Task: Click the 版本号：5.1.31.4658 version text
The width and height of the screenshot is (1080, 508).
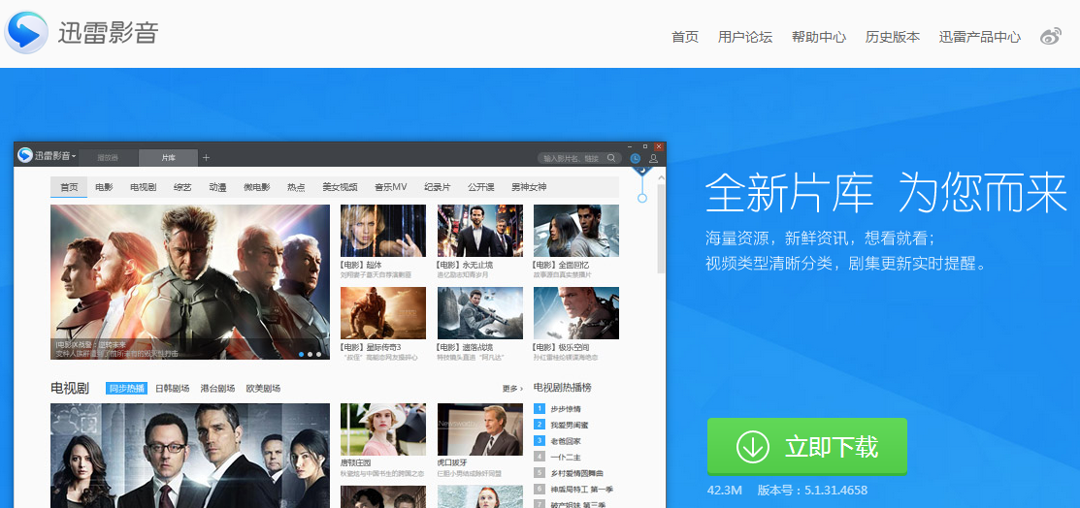Action: tap(812, 491)
